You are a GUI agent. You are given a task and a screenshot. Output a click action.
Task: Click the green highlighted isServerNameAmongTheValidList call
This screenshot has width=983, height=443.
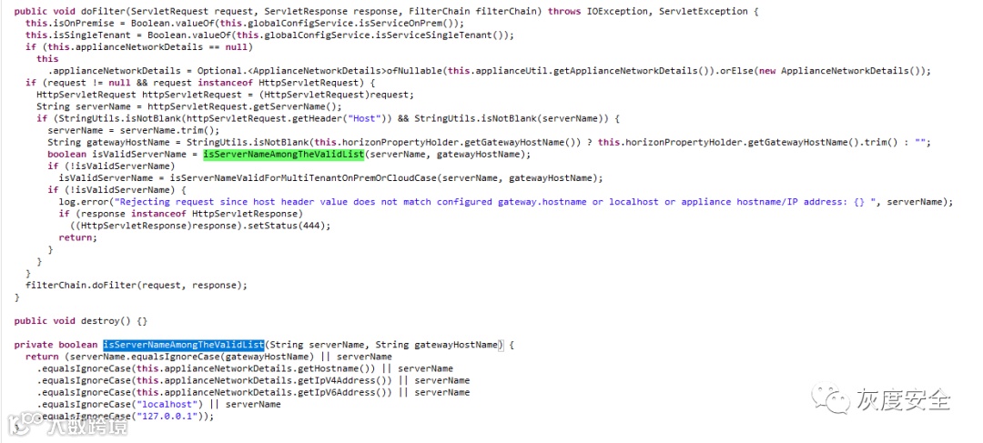[283, 154]
